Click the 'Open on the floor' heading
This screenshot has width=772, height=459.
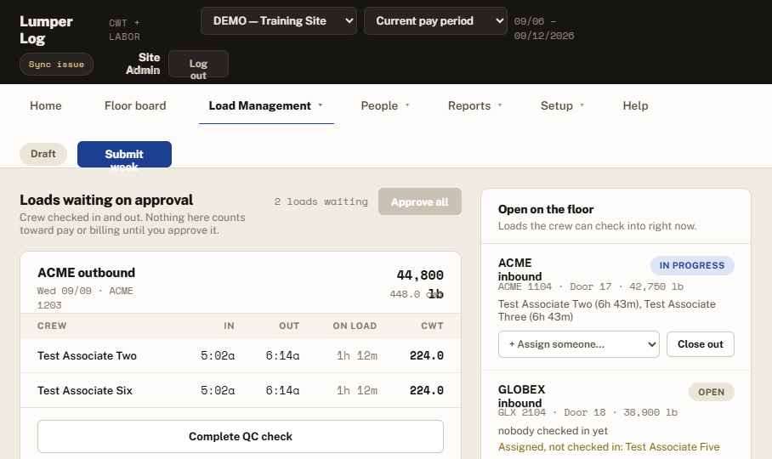click(x=546, y=210)
